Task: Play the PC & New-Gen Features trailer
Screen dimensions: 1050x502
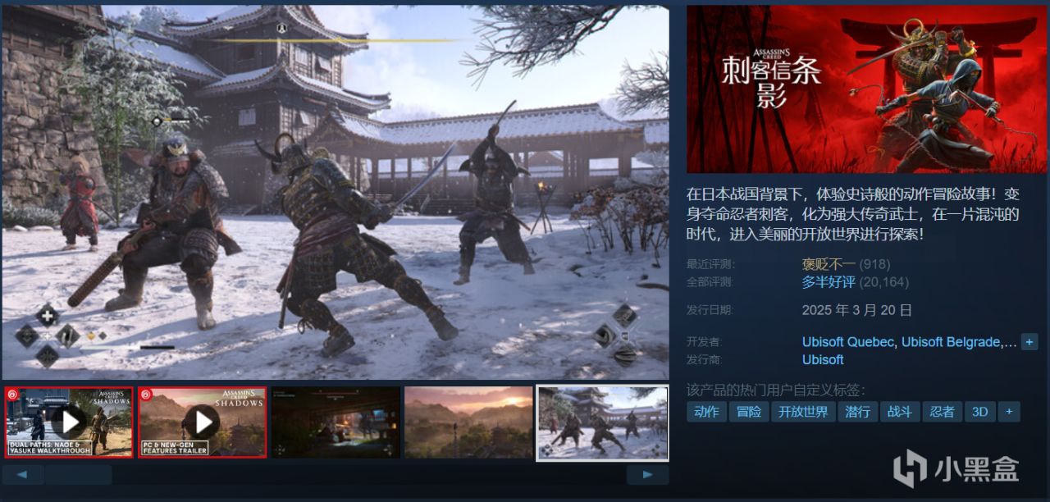Action: pos(202,422)
